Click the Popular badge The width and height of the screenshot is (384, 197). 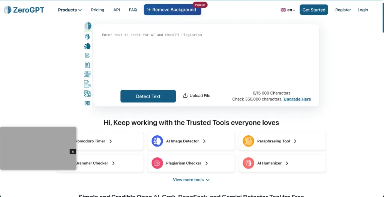coord(200,4)
